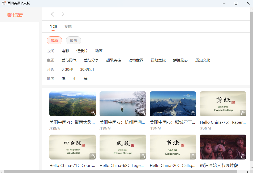Screen dimensions: 253x173
Task: Click the forward navigation arrow
Action: 63,14
